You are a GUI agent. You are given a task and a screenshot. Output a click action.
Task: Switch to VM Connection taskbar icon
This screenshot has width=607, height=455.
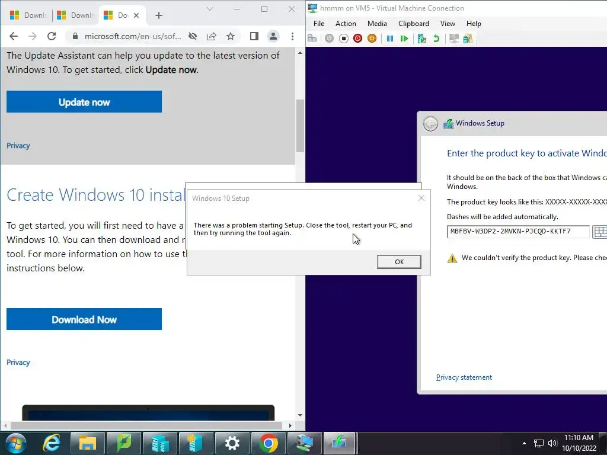click(x=304, y=443)
